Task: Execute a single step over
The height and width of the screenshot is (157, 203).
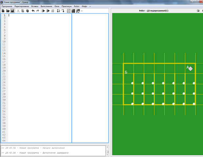Action: coord(58,11)
